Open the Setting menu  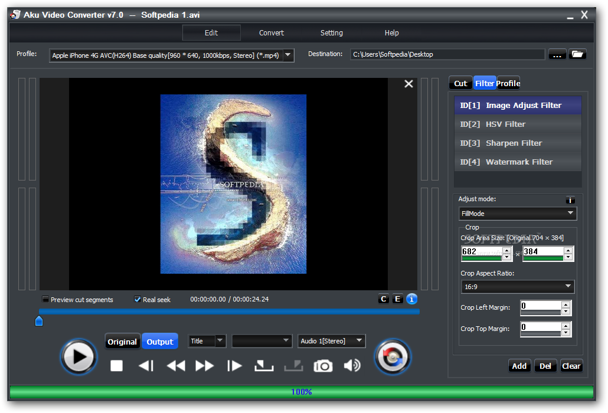click(332, 33)
